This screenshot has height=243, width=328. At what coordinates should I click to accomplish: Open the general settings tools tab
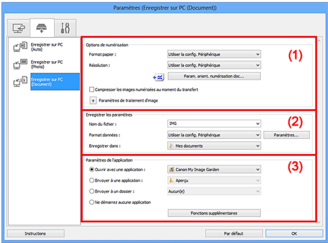[x=65, y=28]
